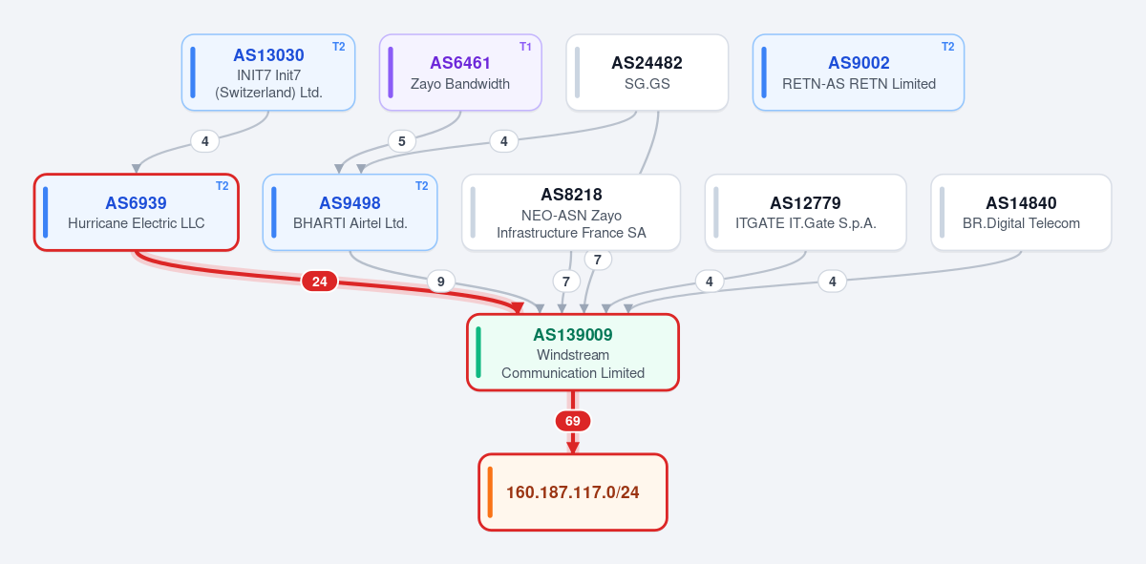
Task: Click the red edge label 69
Action: click(x=573, y=421)
